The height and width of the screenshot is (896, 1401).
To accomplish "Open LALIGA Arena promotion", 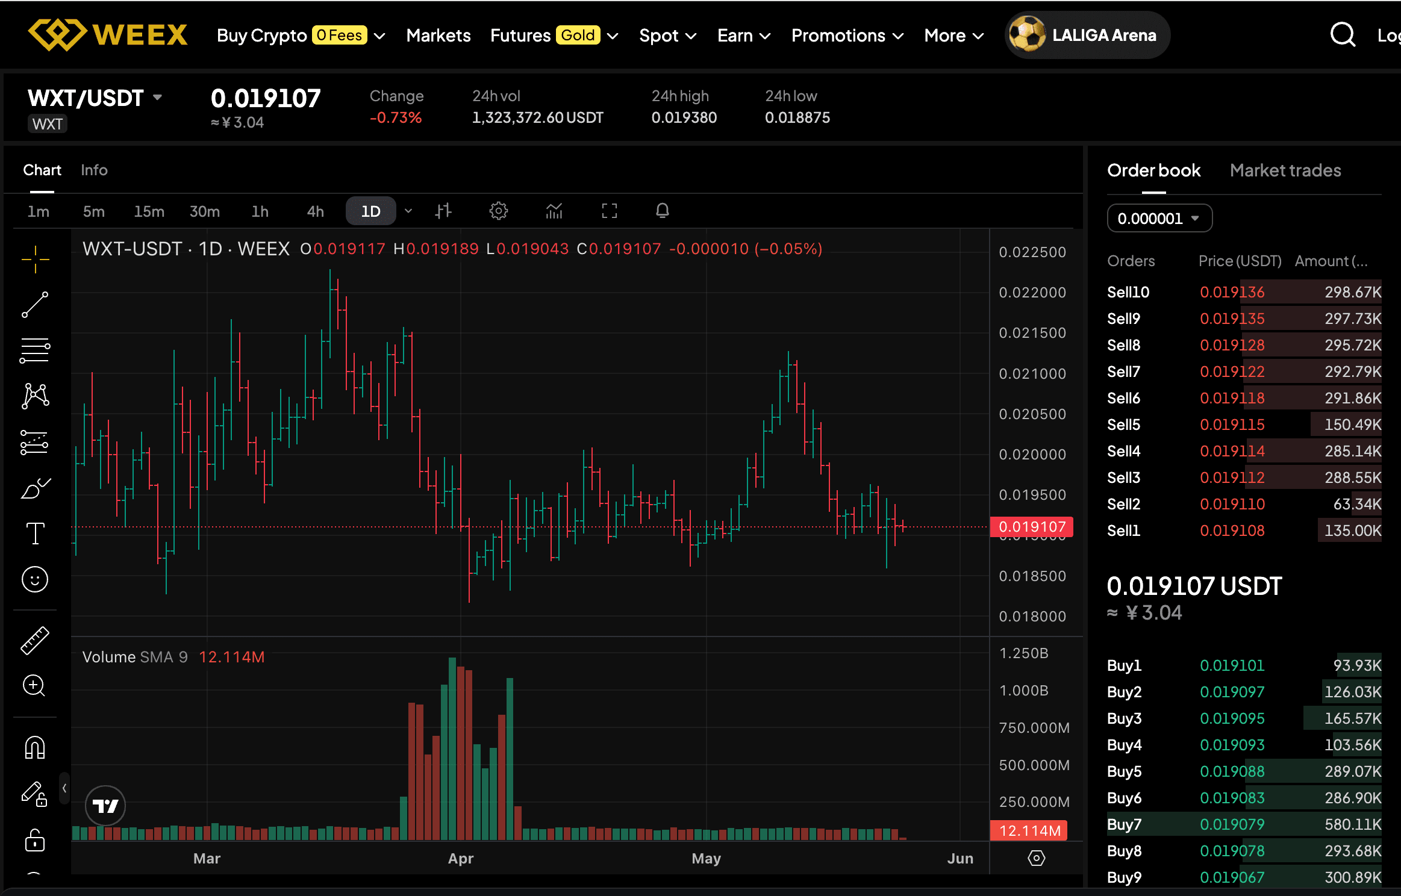I will click(1088, 35).
